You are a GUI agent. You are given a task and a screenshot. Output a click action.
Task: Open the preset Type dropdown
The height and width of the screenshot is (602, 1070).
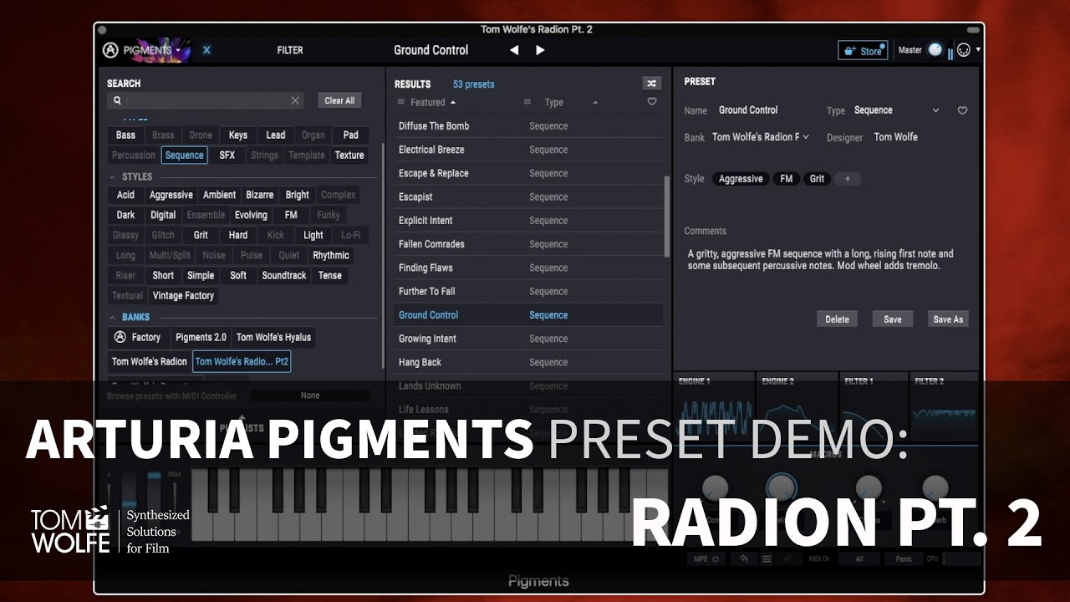click(x=935, y=110)
